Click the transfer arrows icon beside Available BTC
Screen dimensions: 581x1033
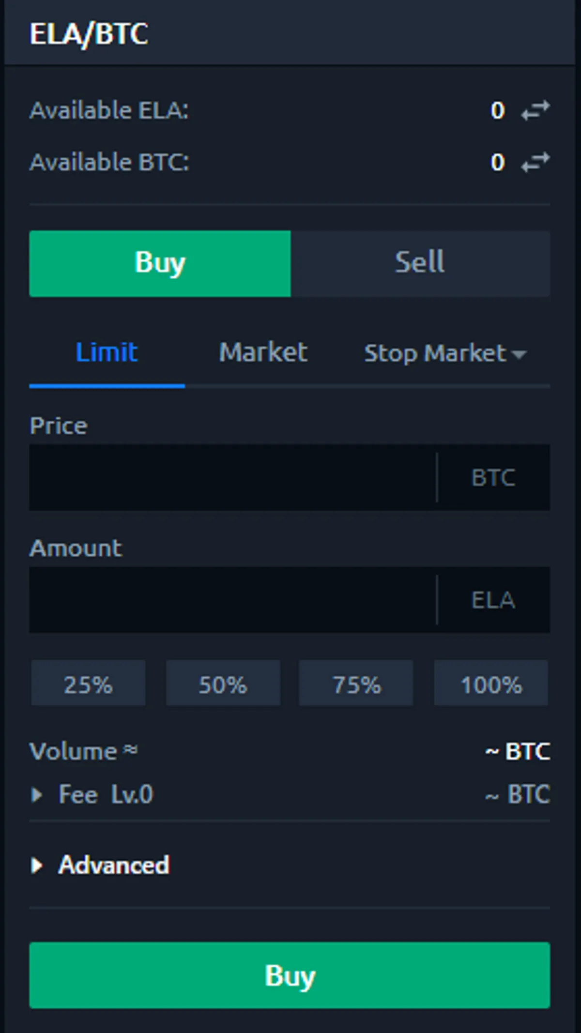point(535,162)
